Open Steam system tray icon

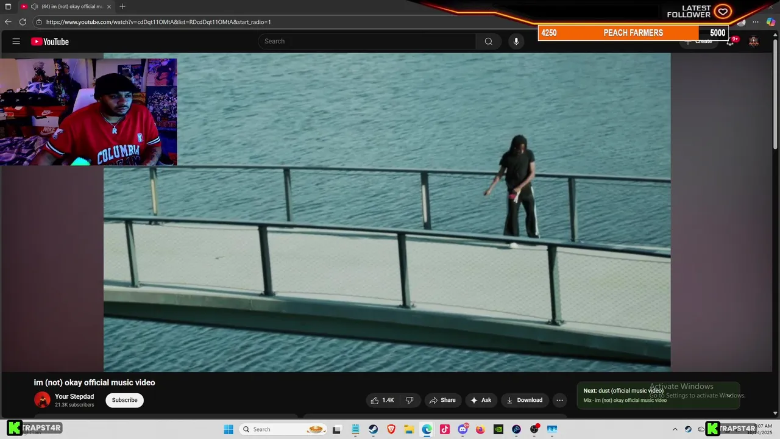coord(688,429)
